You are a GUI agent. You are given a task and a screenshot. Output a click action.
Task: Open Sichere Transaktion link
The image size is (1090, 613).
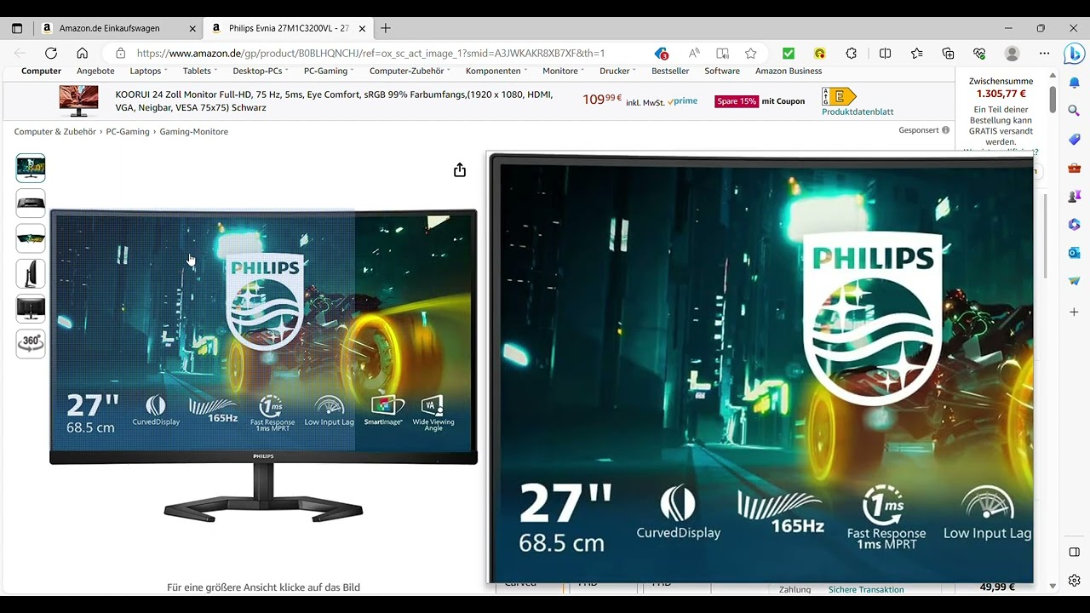click(x=866, y=589)
